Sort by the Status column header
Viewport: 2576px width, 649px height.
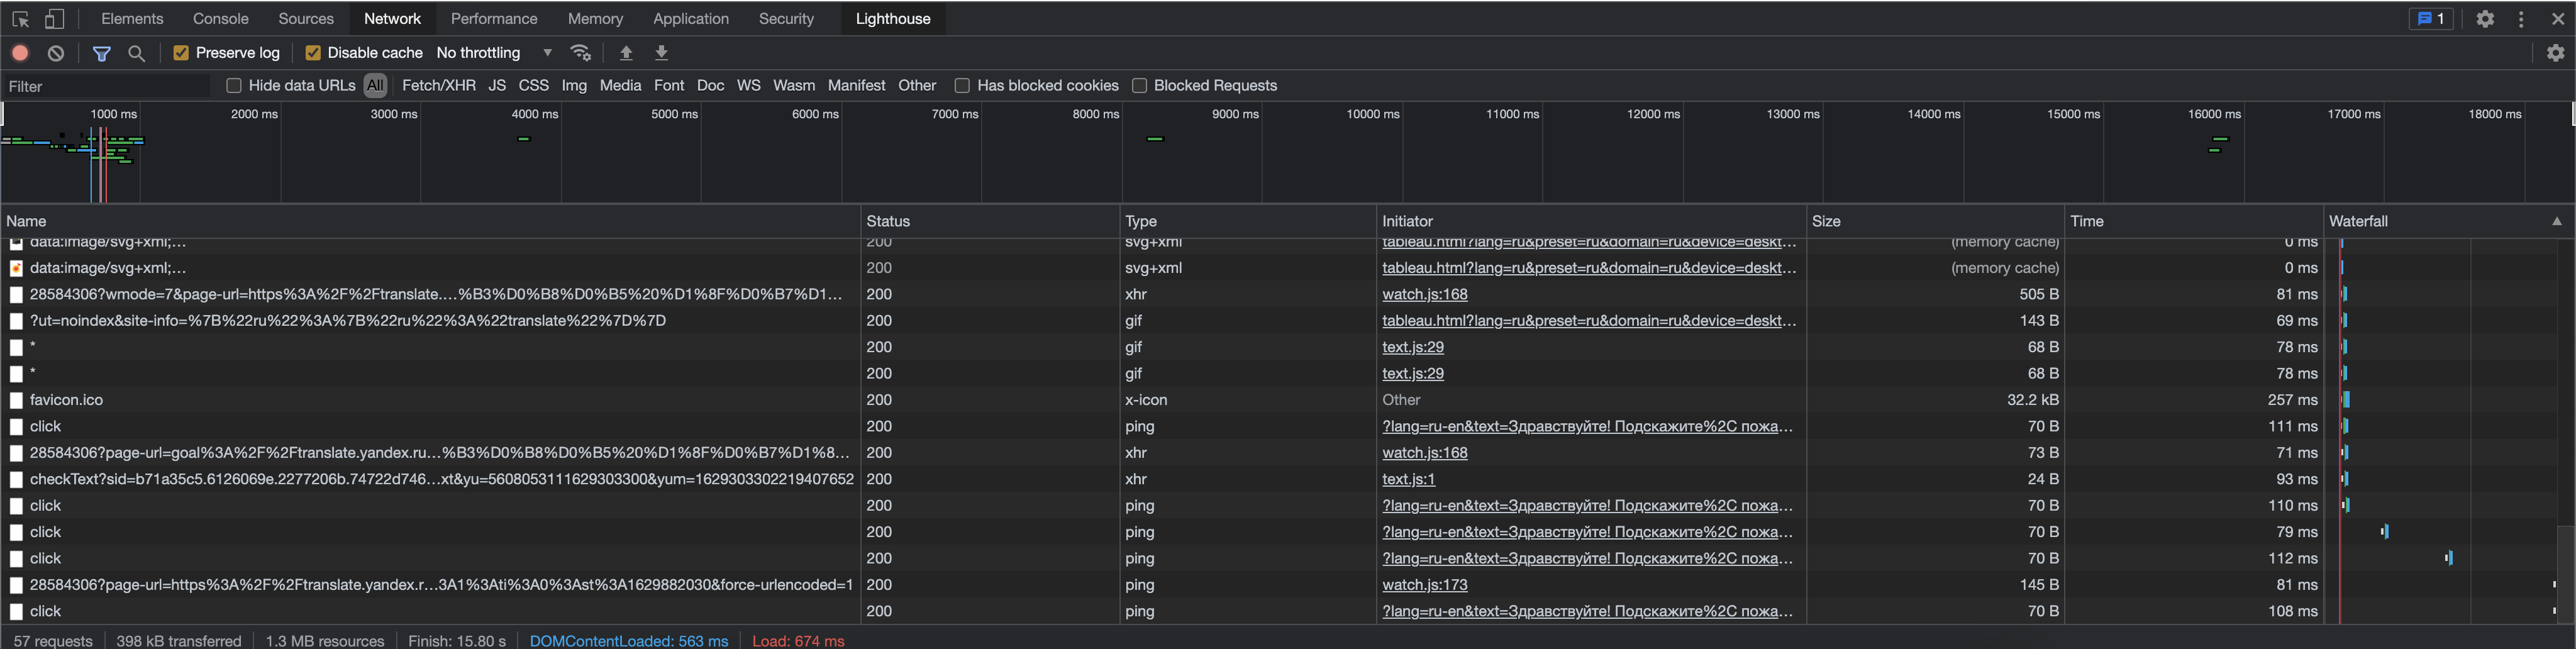[x=989, y=221]
